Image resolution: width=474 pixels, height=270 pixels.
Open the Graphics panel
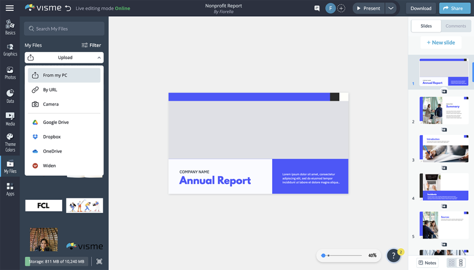[10, 49]
